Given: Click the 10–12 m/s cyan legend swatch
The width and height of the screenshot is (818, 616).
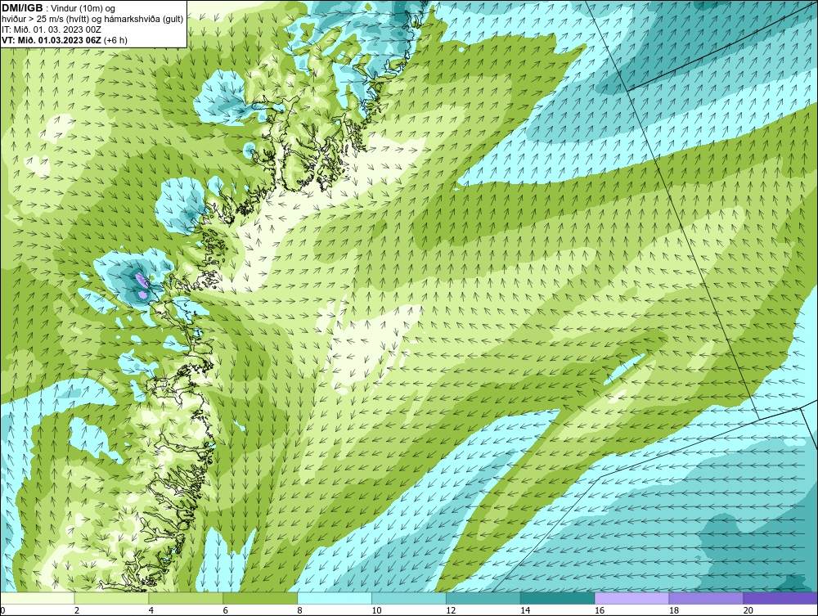Looking at the screenshot, I should point(409,598).
